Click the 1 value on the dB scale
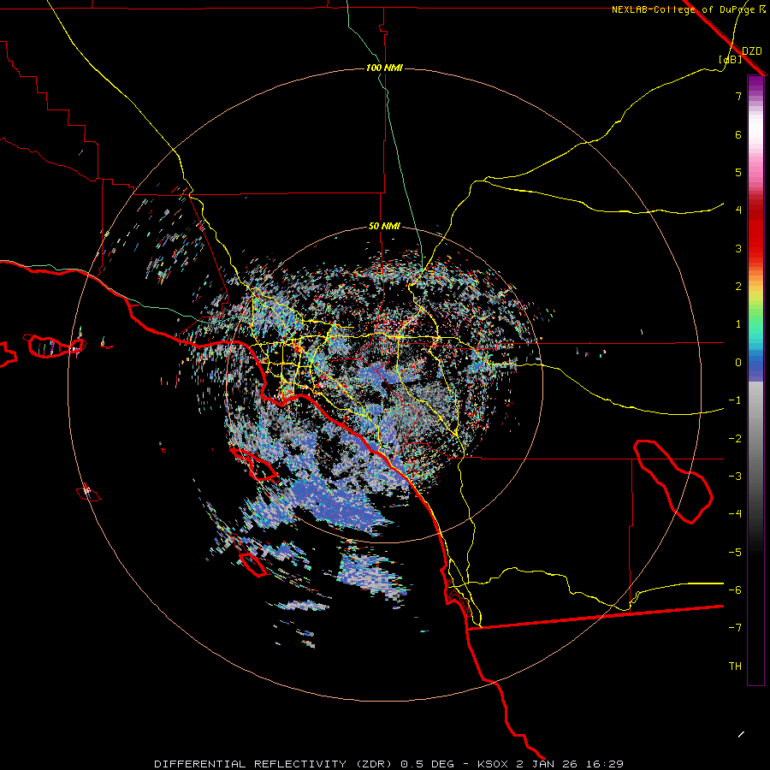This screenshot has width=770, height=770. click(x=738, y=324)
